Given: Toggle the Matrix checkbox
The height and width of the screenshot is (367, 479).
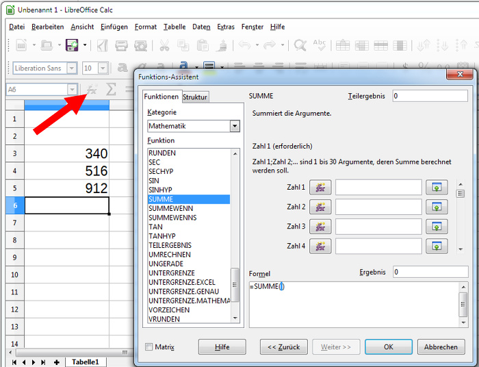Looking at the screenshot, I should [148, 347].
